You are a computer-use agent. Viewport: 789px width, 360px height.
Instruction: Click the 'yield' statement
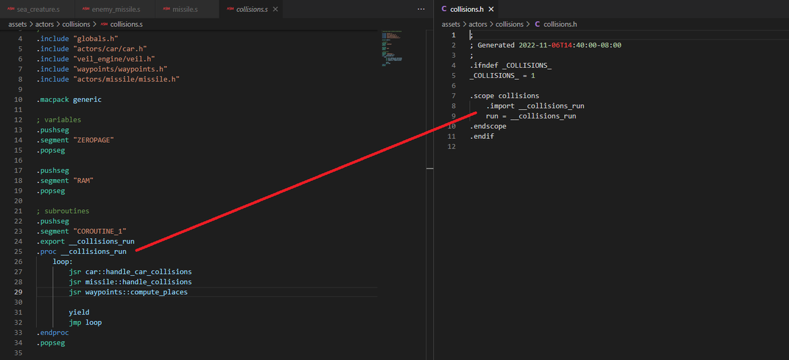79,312
